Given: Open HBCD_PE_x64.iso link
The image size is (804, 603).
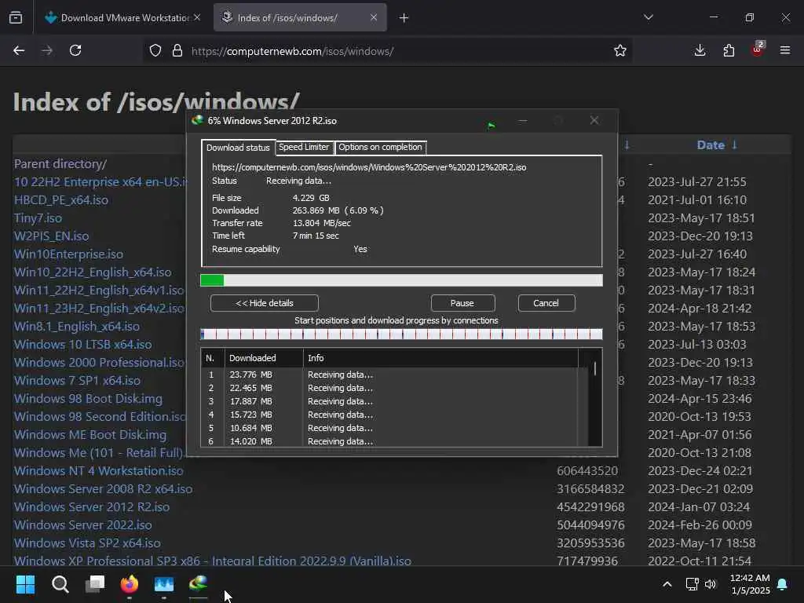Looking at the screenshot, I should 61,200.
